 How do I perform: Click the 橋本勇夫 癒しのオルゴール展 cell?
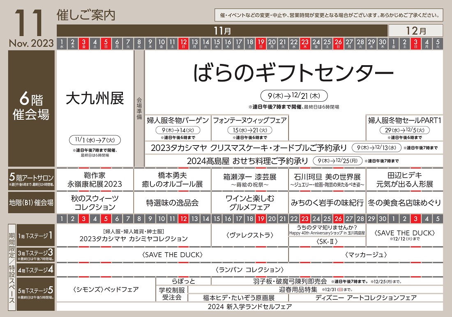[173, 180]
